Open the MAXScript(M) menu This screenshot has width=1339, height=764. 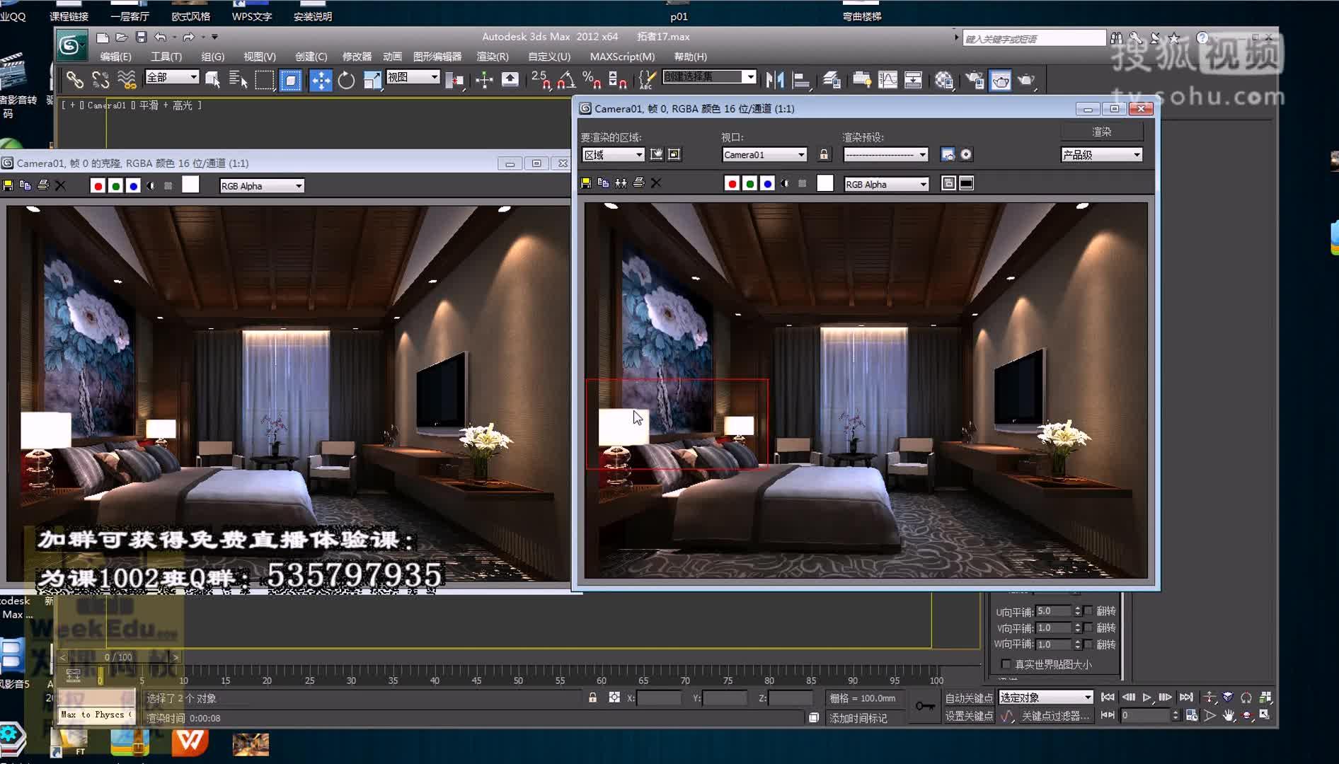coord(622,57)
